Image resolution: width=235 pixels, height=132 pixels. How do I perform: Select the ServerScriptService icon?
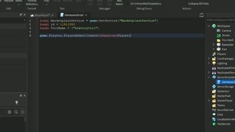214,77
